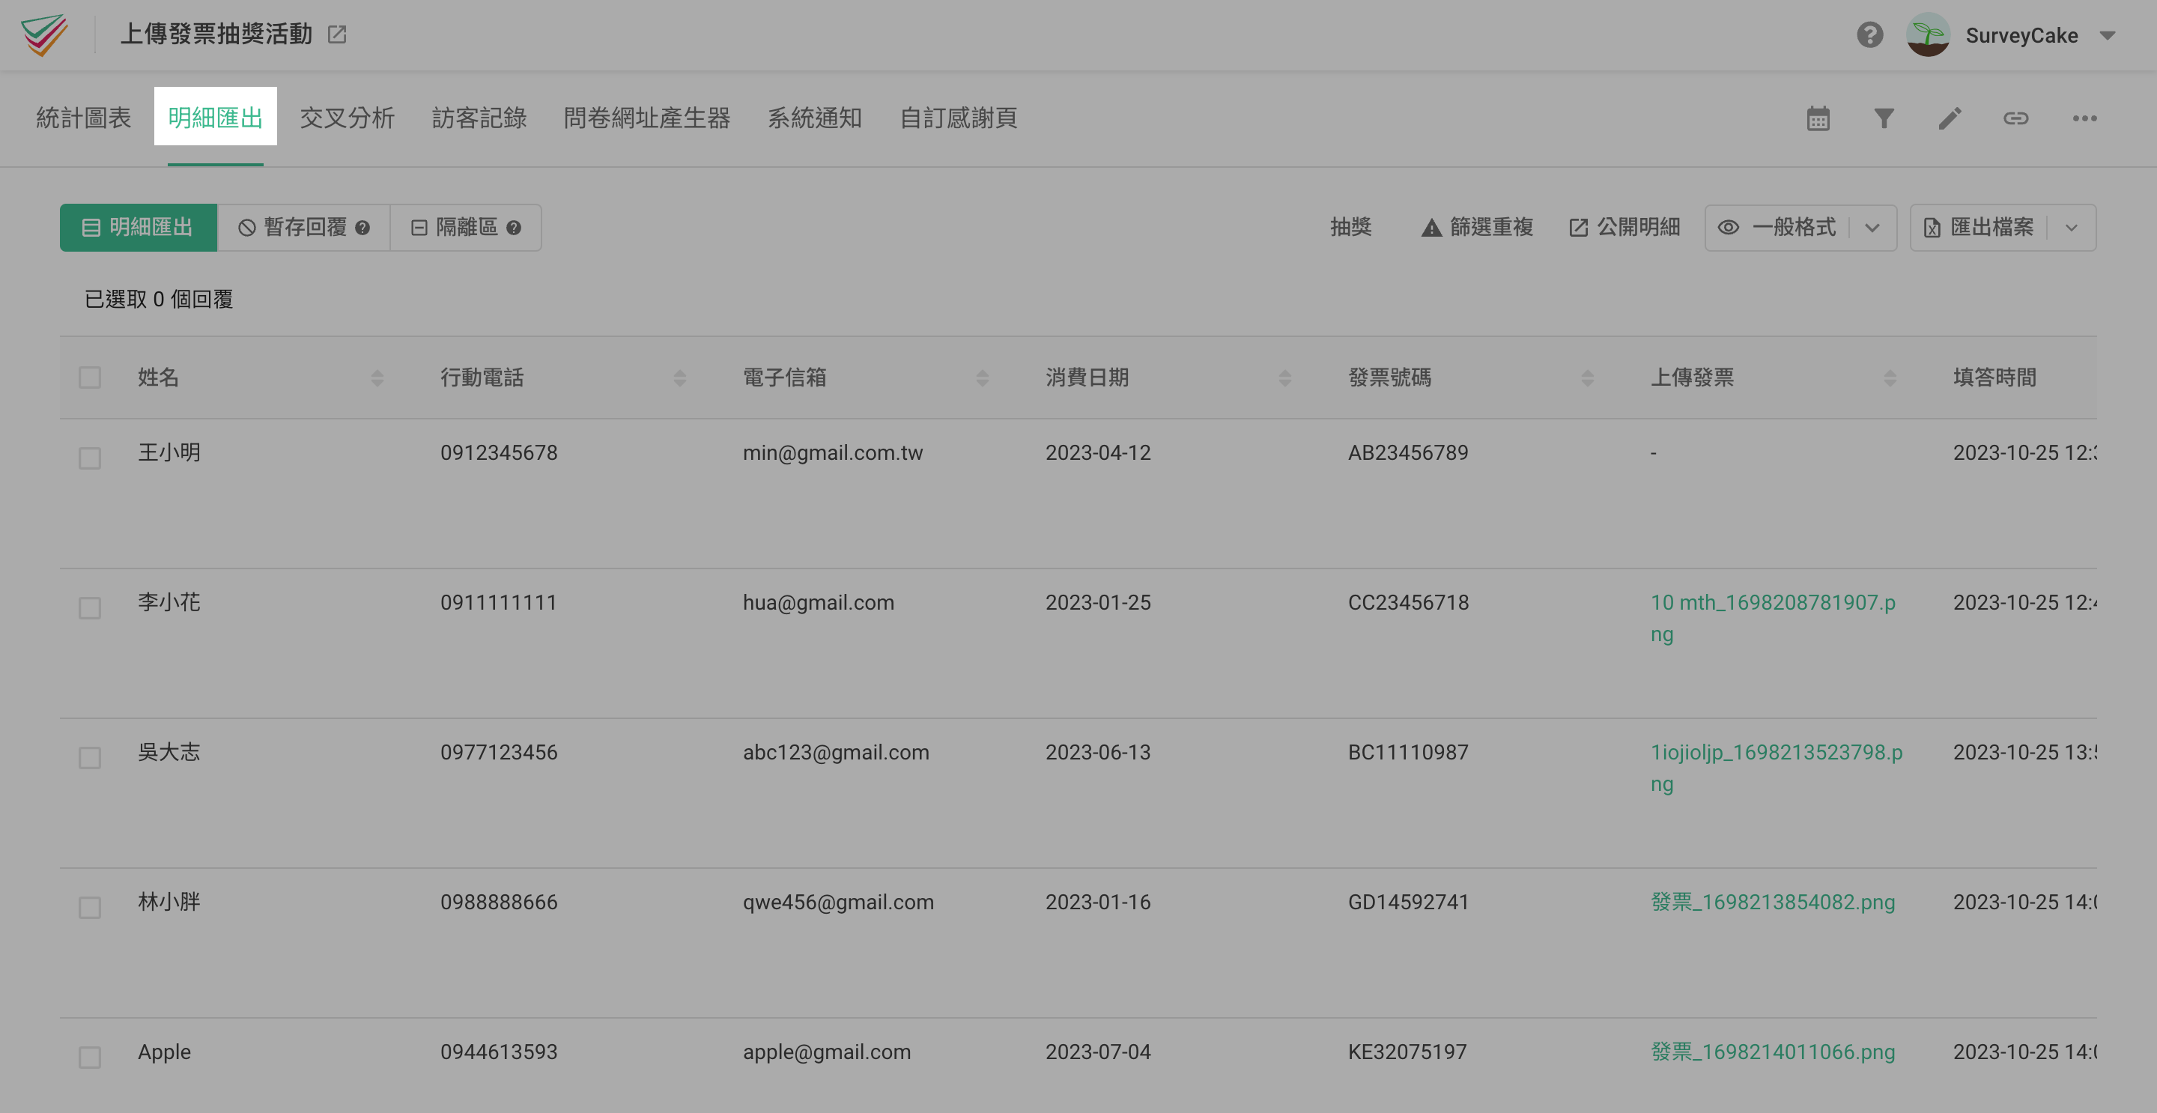Click date 2023-04-12 cell
Screen dimensions: 2157x1113
pos(1098,453)
